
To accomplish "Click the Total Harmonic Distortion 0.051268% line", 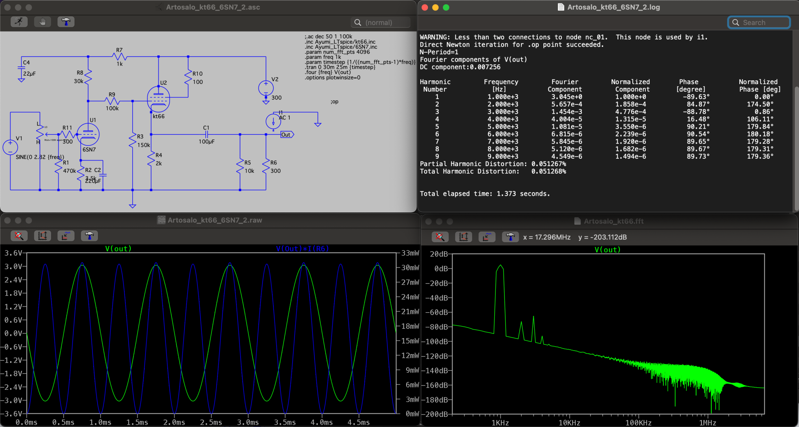I will point(493,171).
